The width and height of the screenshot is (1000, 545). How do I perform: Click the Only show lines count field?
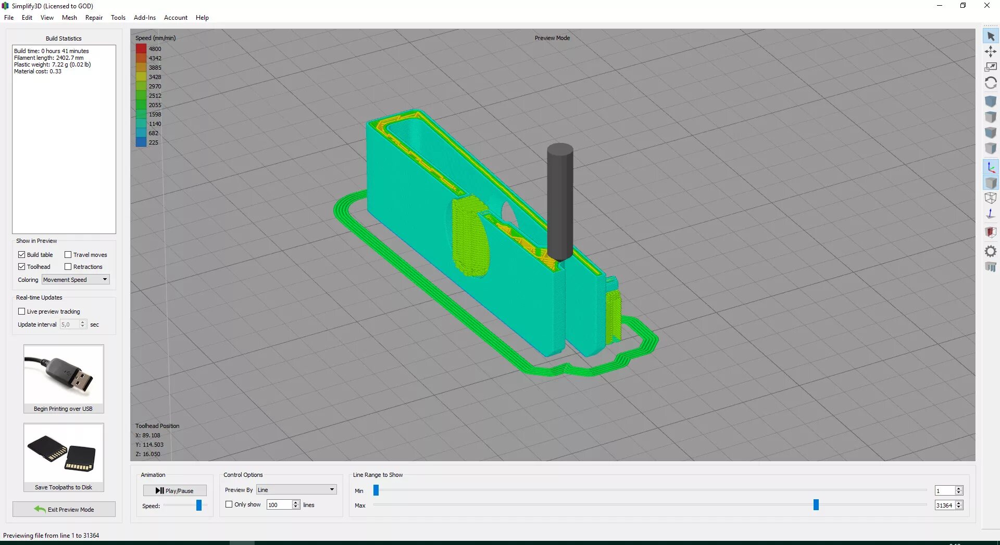(x=280, y=504)
